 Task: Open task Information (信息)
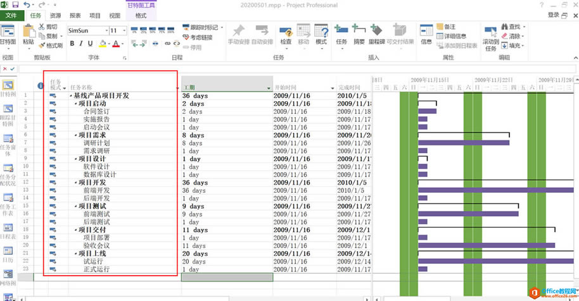pyautogui.click(x=426, y=34)
